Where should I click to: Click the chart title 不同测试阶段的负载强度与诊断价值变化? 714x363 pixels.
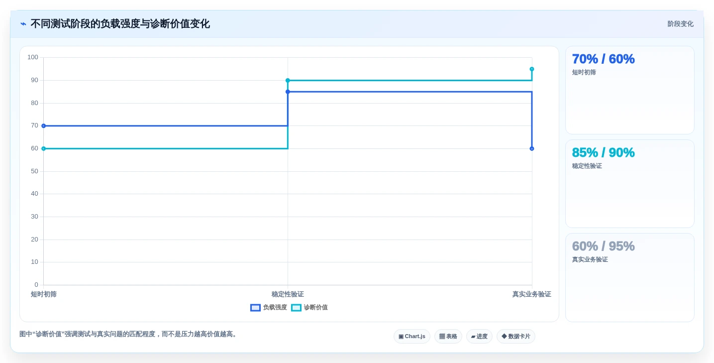click(x=120, y=24)
